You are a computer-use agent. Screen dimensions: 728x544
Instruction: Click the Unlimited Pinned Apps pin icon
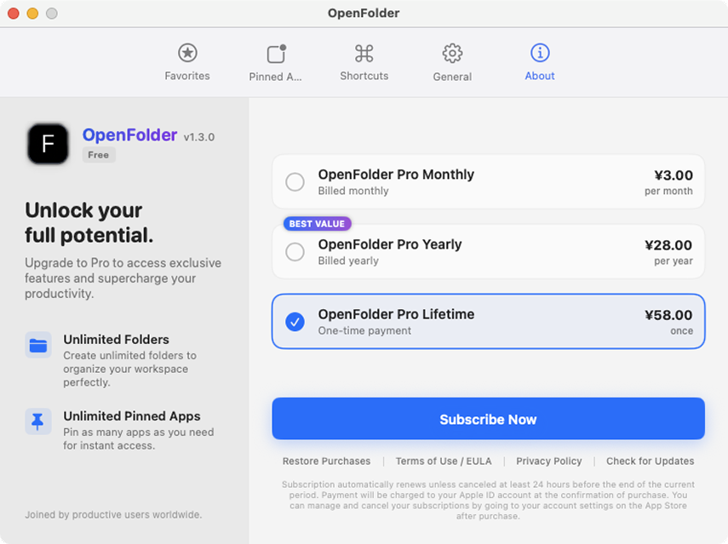[38, 421]
